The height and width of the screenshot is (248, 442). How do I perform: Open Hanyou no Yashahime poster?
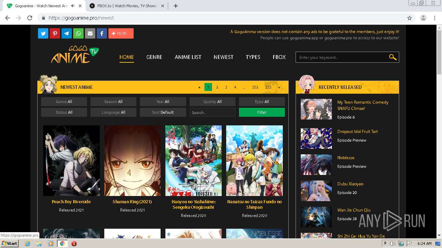coord(193,161)
